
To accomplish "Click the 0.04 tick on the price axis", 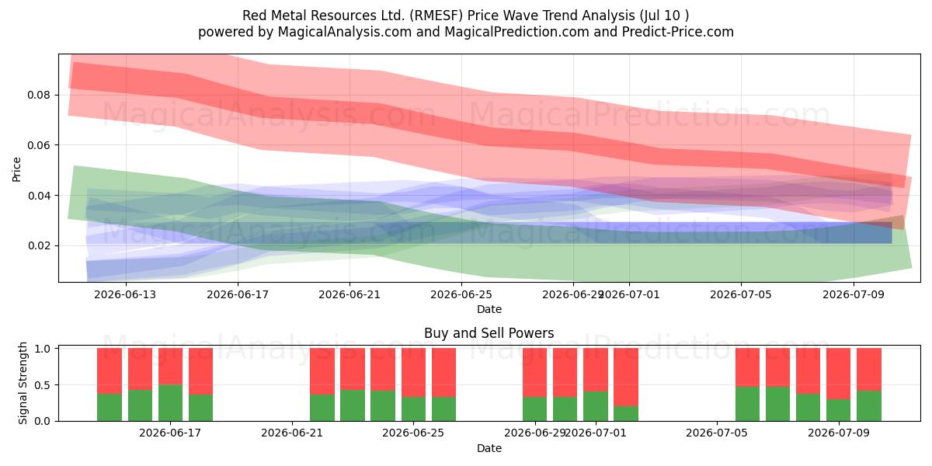I will coord(40,196).
